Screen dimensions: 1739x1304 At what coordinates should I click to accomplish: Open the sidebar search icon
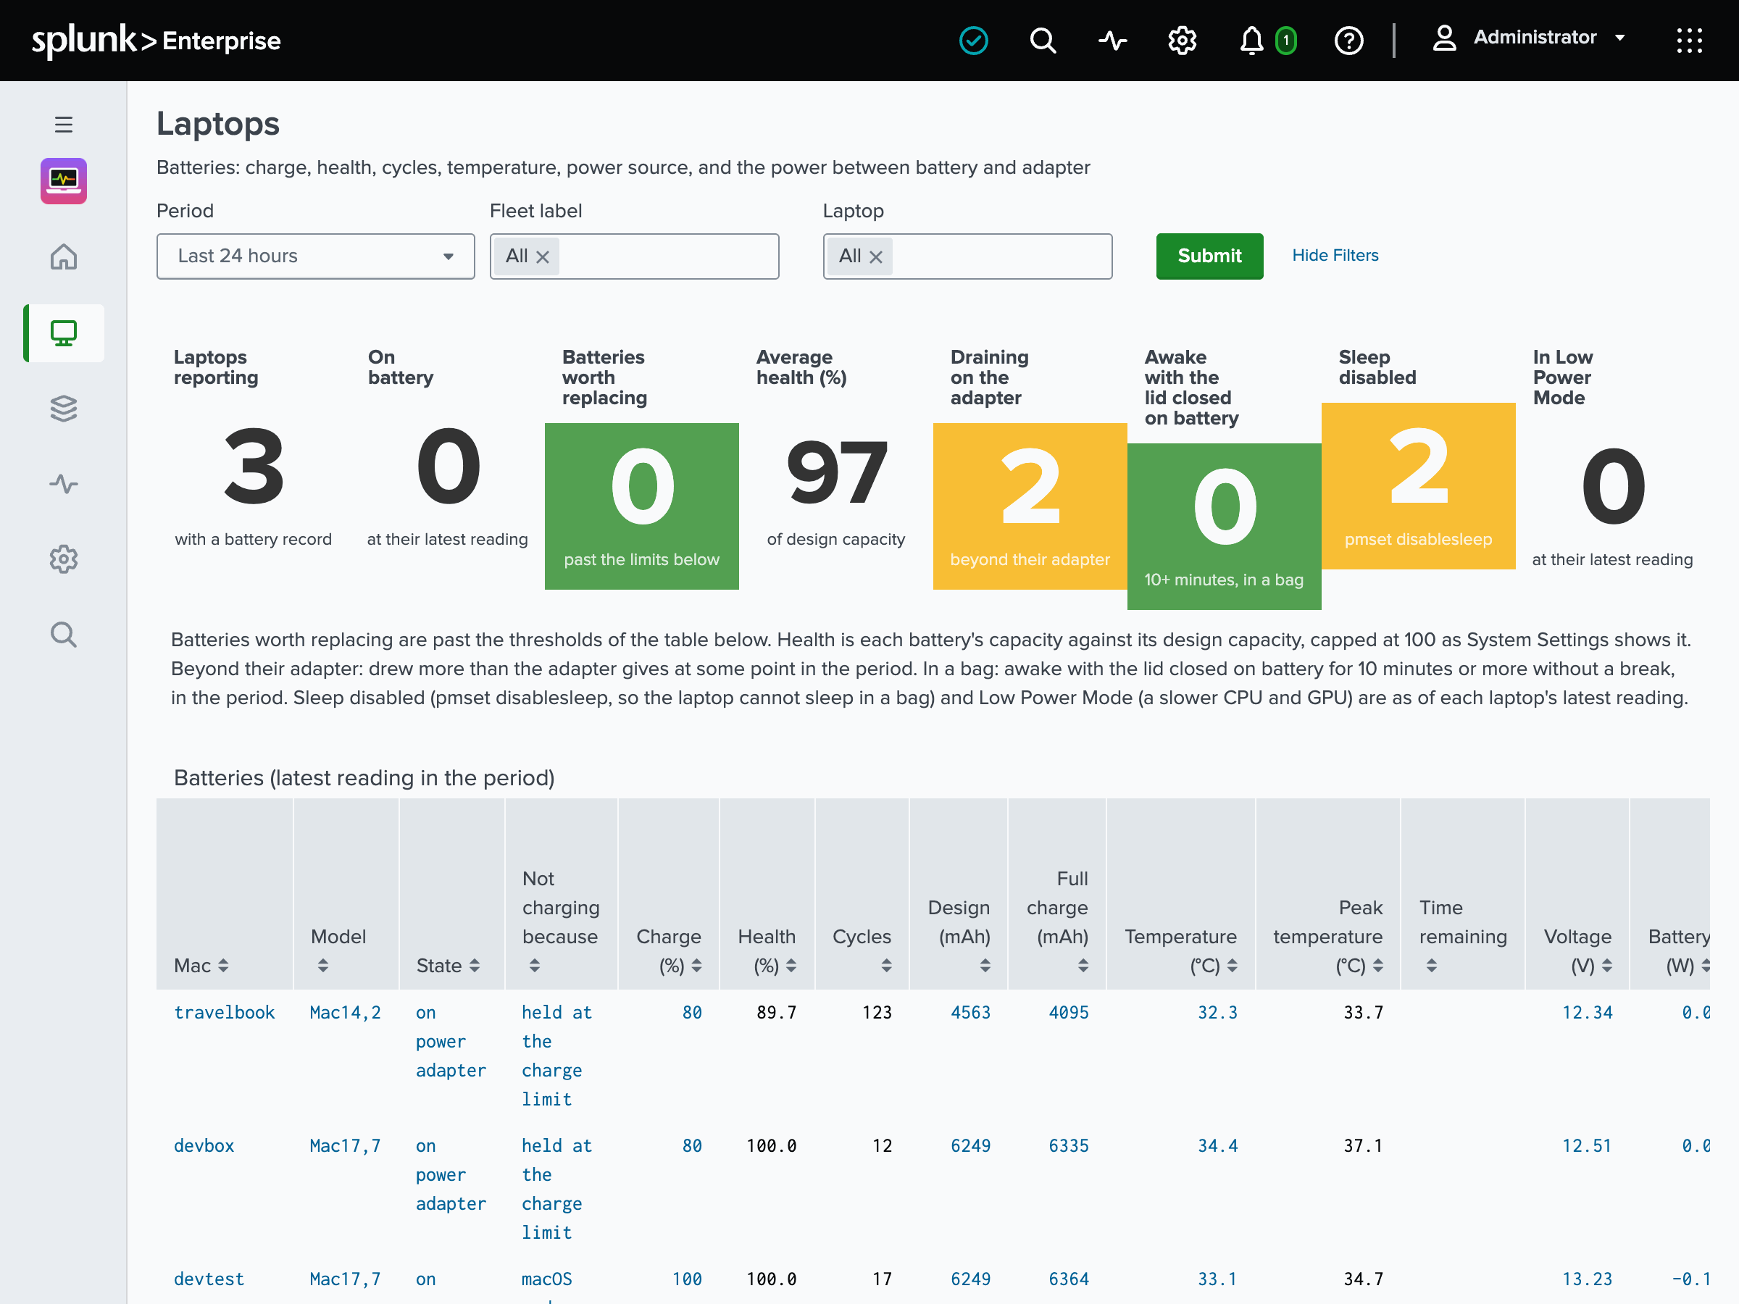click(64, 635)
